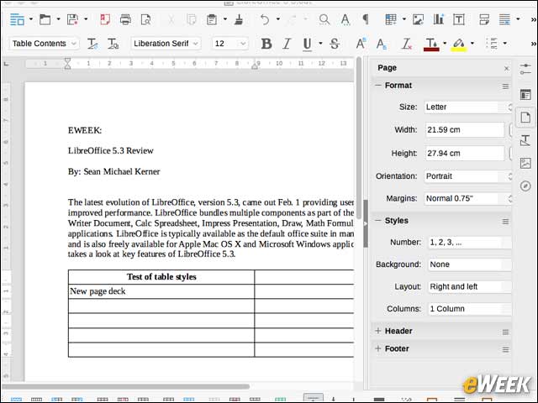Viewport: 538px width, 403px height.
Task: Toggle Underline formatting
Action: (x=308, y=44)
